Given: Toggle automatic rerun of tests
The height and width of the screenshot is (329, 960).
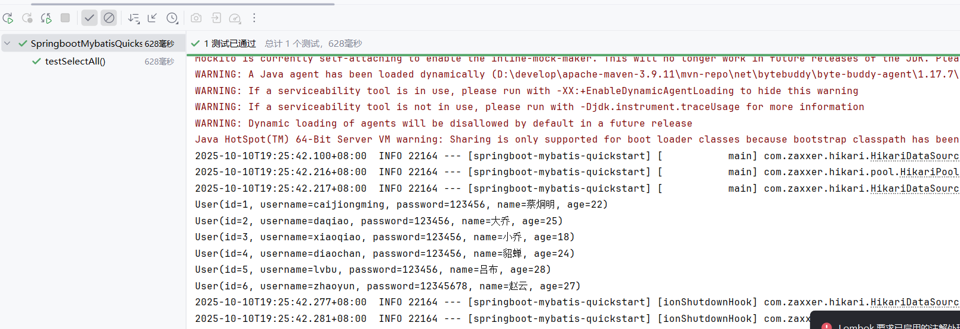Looking at the screenshot, I should pyautogui.click(x=46, y=18).
